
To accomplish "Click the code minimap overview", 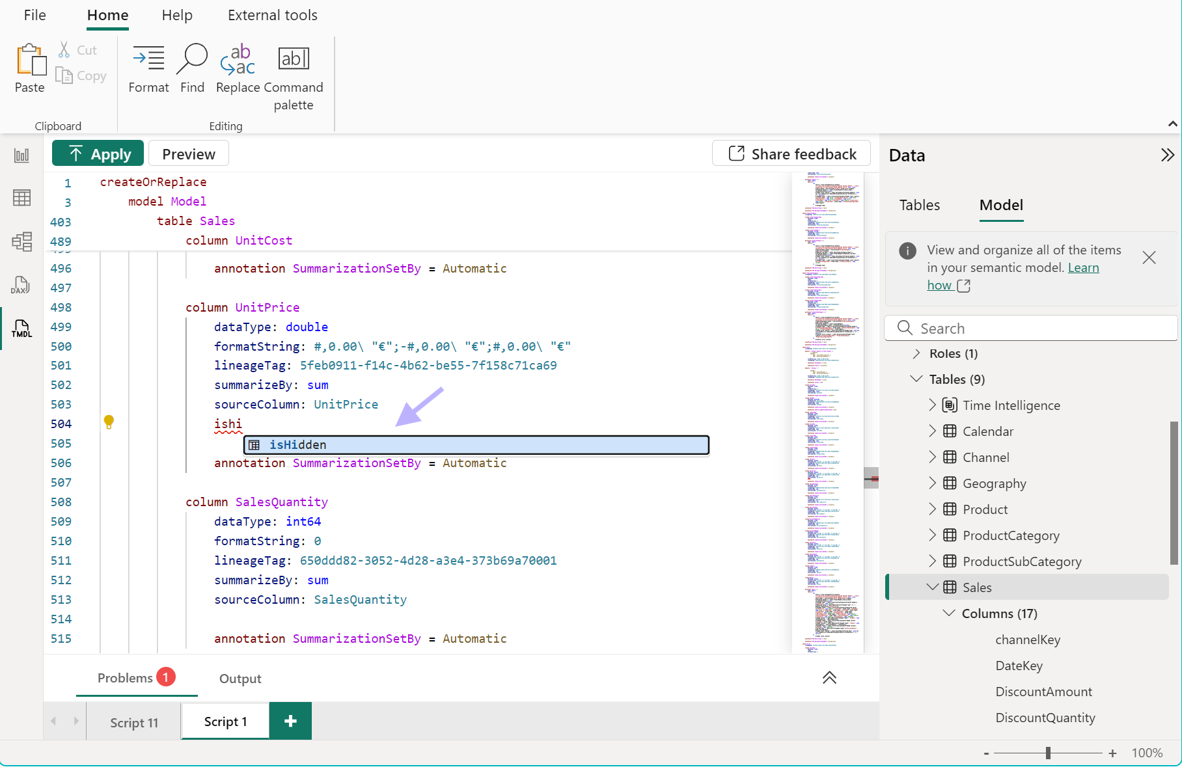I will [x=828, y=412].
